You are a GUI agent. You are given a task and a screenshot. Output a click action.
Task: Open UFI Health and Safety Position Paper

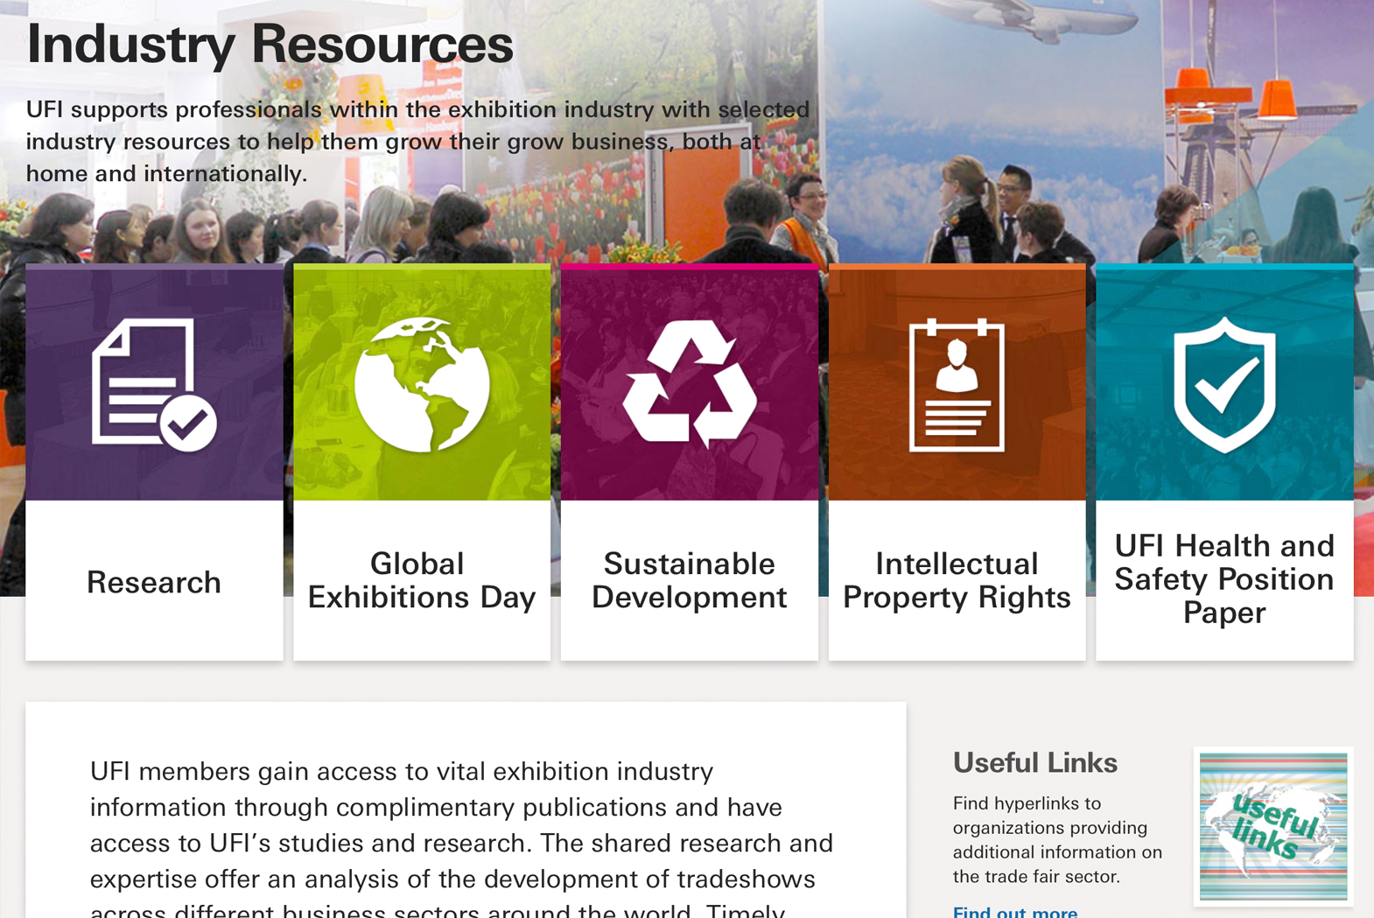(1224, 578)
